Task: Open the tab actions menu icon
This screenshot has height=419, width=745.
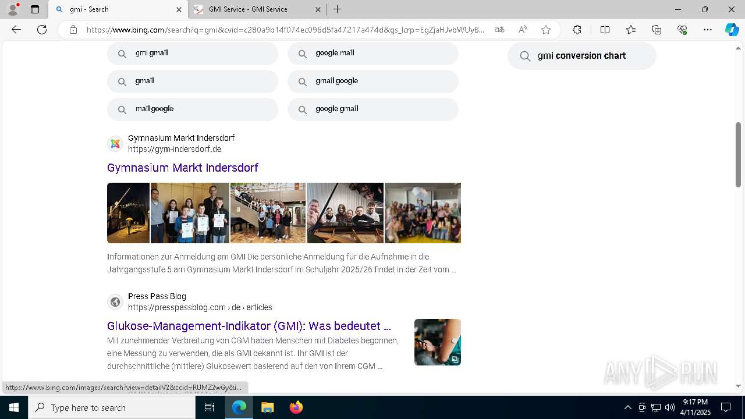Action: (x=35, y=9)
